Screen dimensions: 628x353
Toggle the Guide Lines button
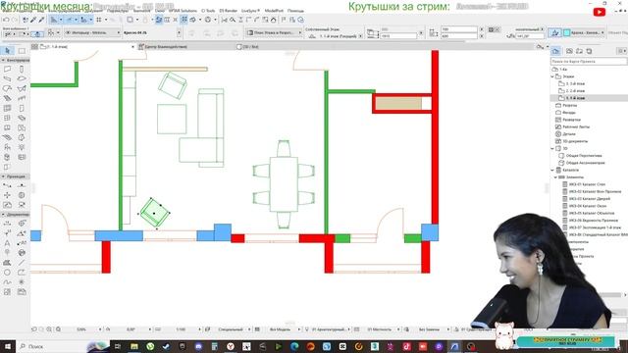click(x=53, y=20)
